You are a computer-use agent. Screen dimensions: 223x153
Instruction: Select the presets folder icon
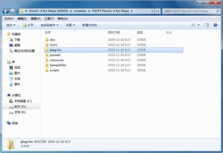[47, 55]
